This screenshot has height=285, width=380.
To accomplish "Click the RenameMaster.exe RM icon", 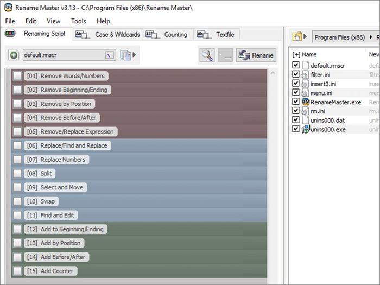I will (306, 102).
